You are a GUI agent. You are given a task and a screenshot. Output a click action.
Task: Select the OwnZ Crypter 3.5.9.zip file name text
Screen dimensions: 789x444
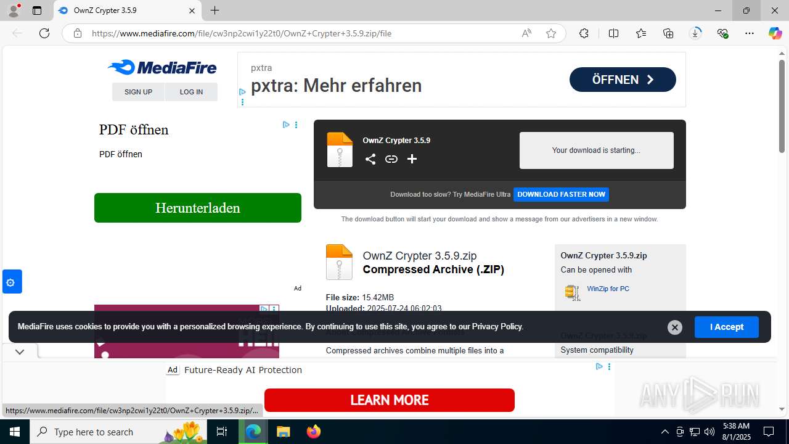420,256
